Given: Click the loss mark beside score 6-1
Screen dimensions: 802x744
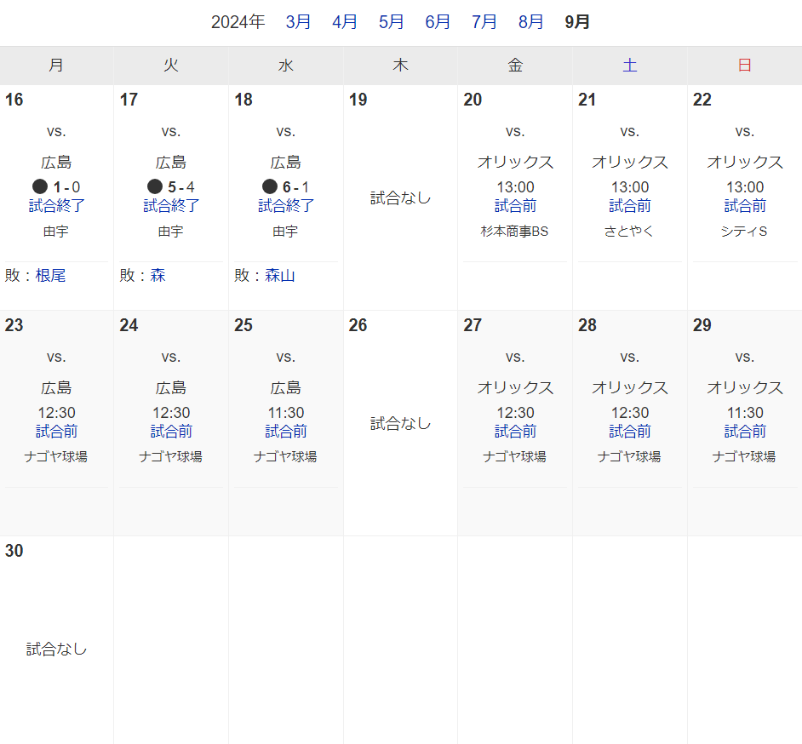Looking at the screenshot, I should pos(270,186).
